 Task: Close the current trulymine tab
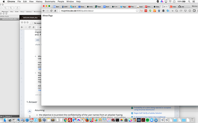(x=167, y=7)
